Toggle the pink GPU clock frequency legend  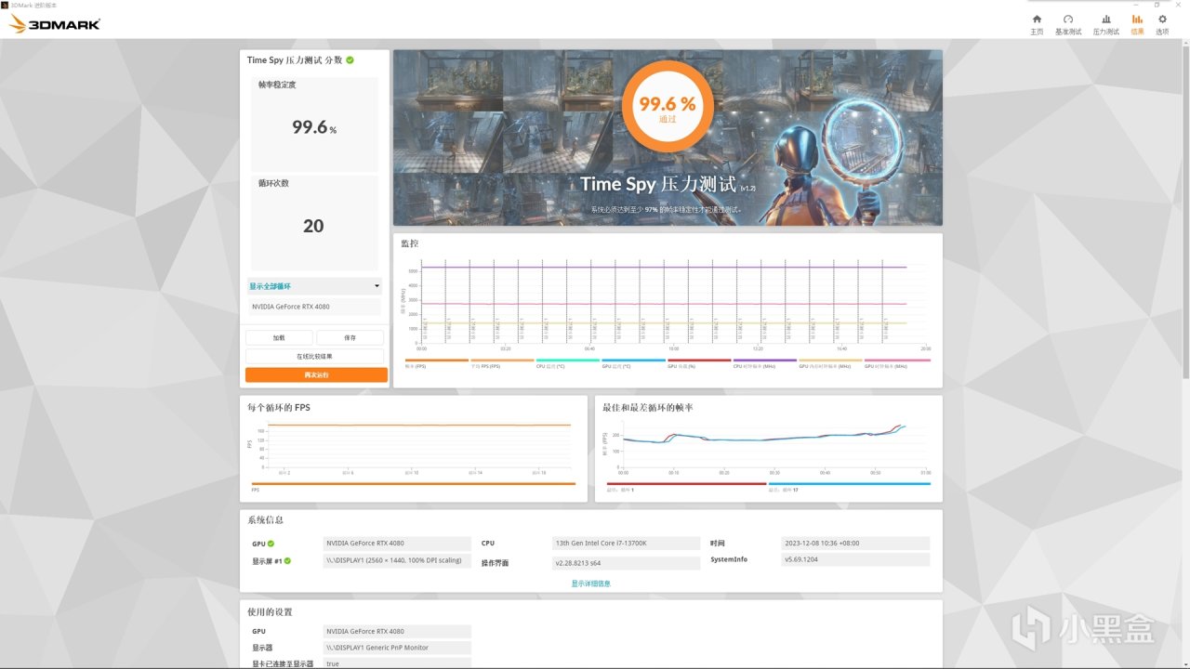pyautogui.click(x=897, y=361)
